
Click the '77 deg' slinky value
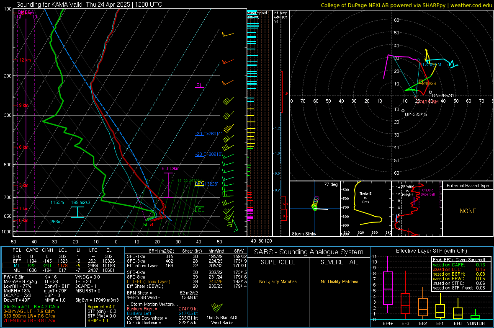coord(331,184)
